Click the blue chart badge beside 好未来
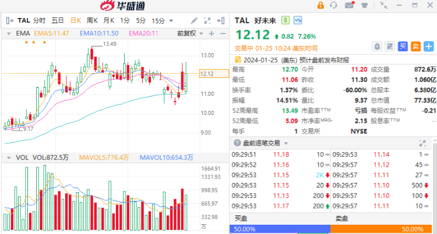Image resolution: width=437 pixels, height=234 pixels. 298,20
